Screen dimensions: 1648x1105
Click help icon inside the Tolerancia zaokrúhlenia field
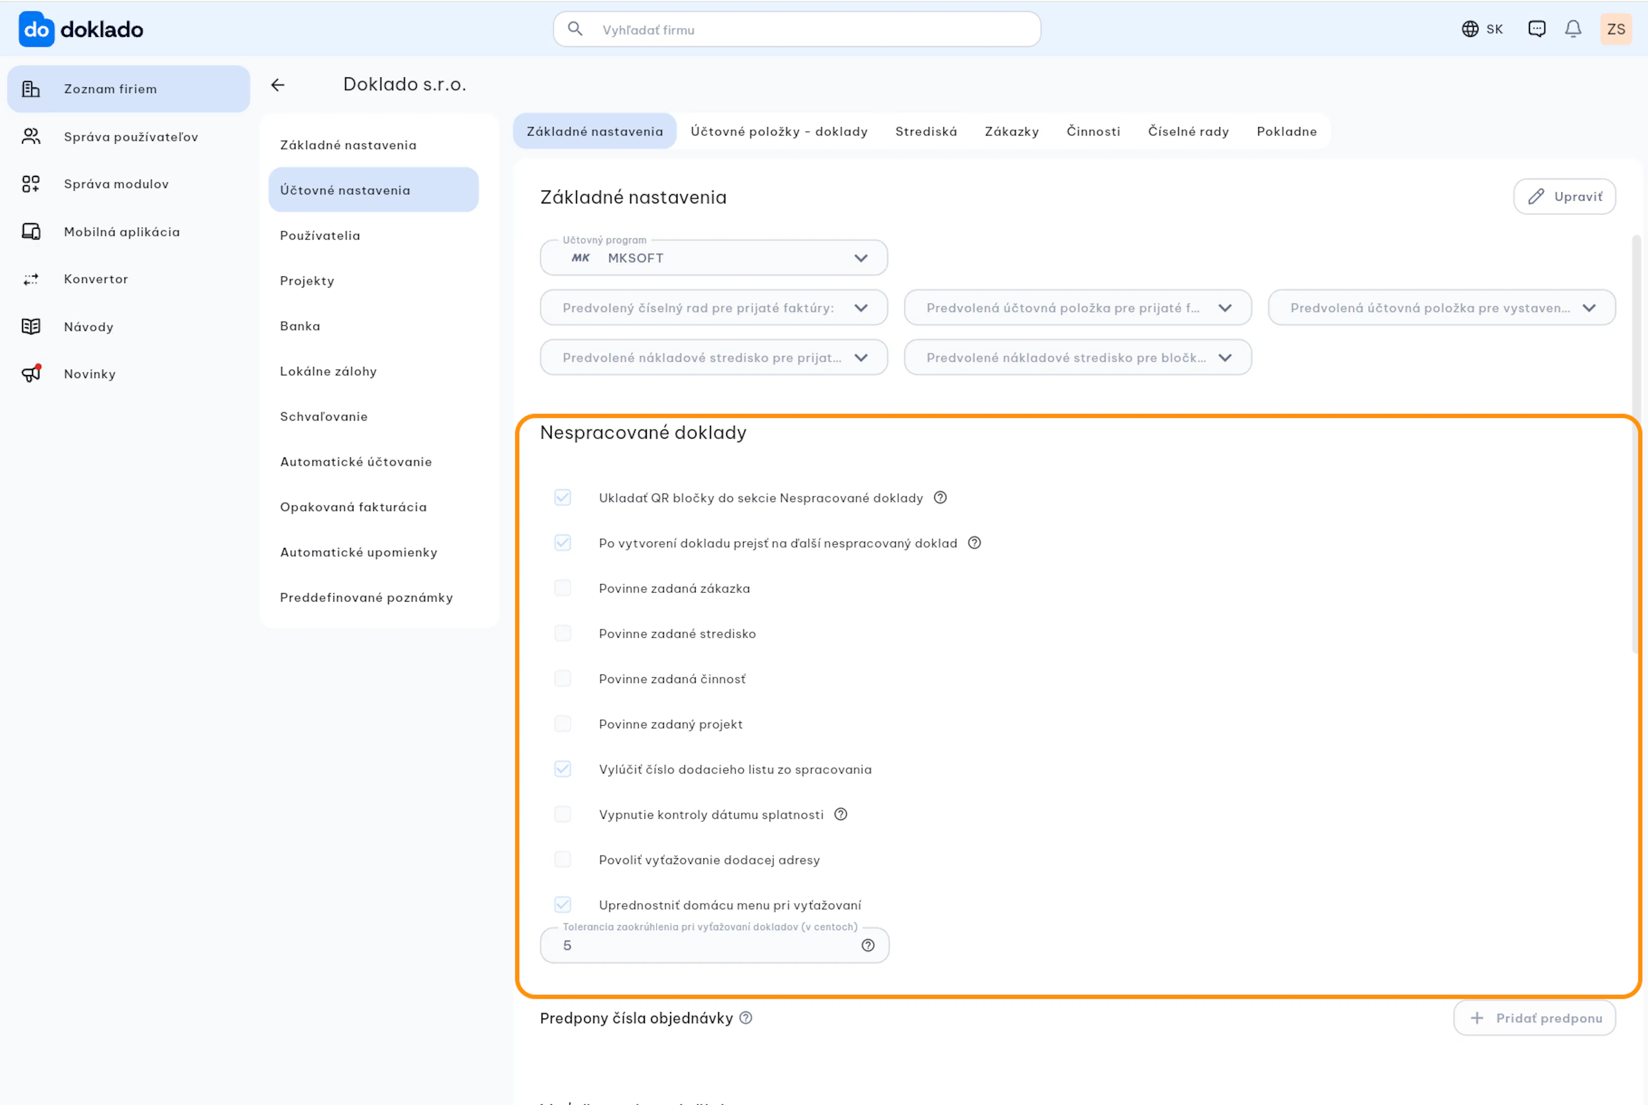868,945
